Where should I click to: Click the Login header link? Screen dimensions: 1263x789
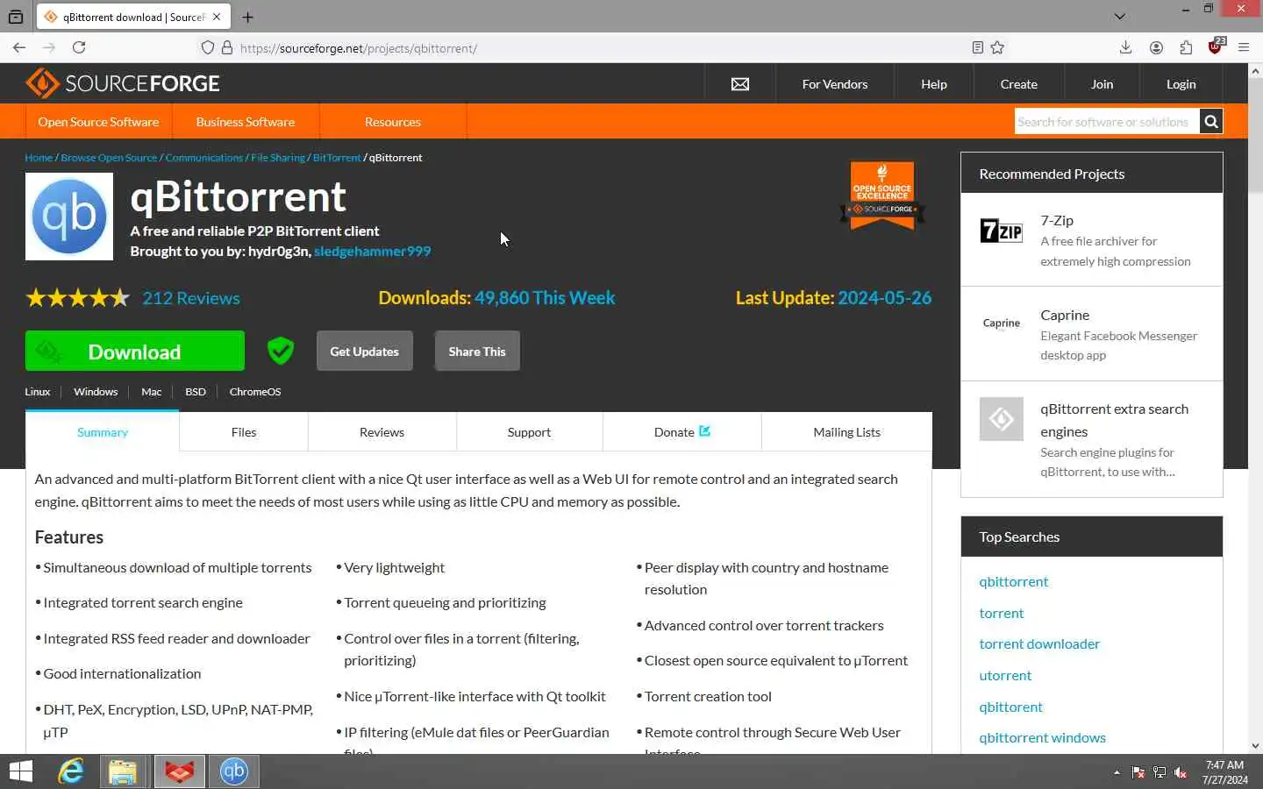pos(1181,84)
